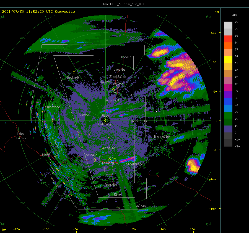Click the Vulcan label
The width and height of the screenshot is (249, 233).
141,206
